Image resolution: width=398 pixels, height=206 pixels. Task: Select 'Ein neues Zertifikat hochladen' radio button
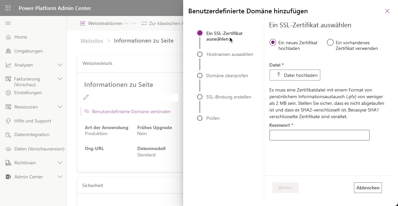click(273, 43)
